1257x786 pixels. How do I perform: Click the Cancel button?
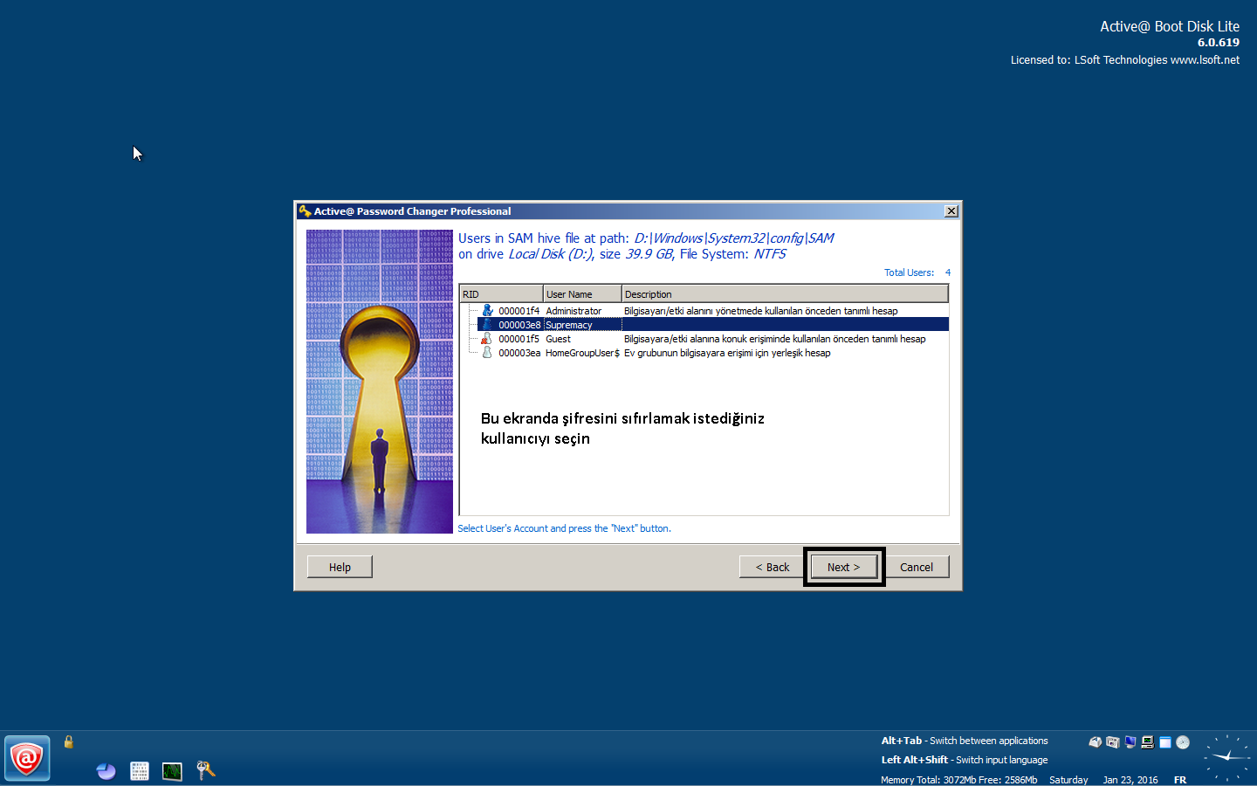coord(917,567)
